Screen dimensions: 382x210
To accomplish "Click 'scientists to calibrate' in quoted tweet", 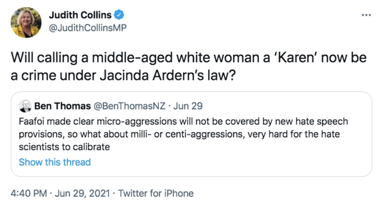I will (65, 147).
